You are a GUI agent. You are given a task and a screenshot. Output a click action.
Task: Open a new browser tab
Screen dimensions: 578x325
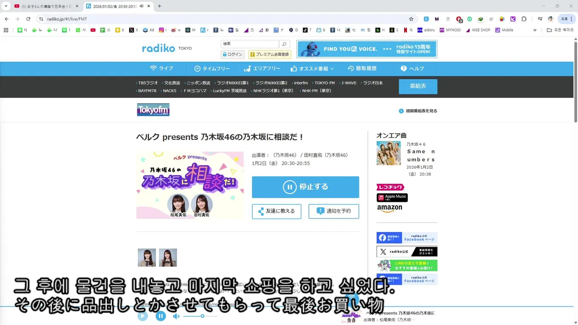159,6
